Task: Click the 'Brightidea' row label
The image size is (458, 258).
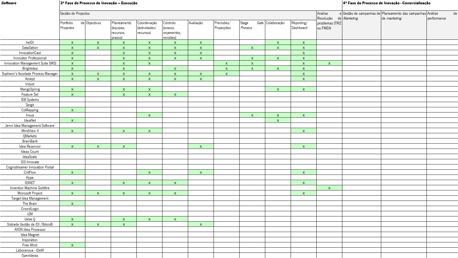Action: point(30,68)
